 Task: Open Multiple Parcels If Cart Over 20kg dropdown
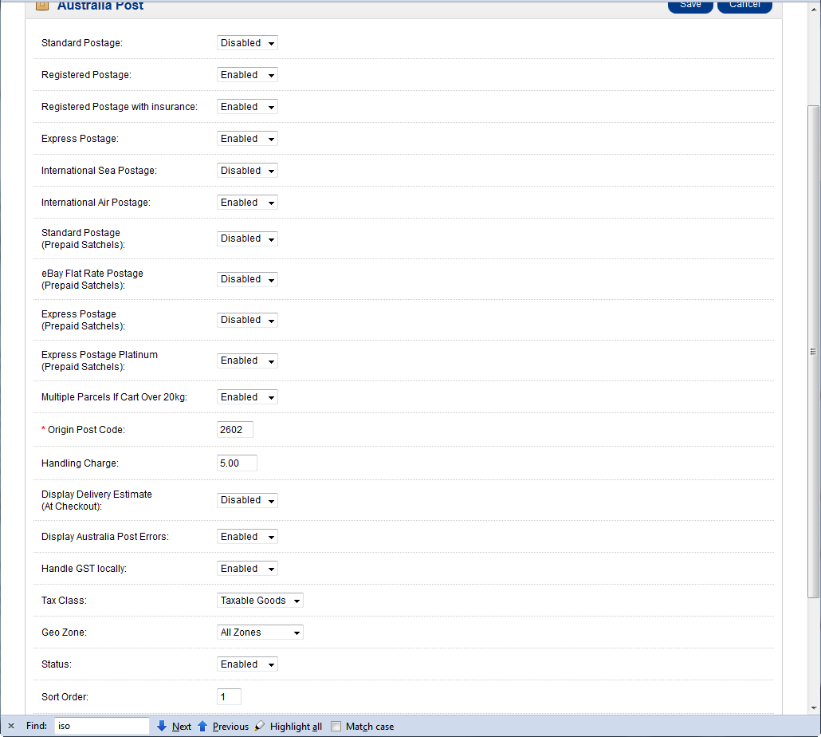pyautogui.click(x=247, y=397)
